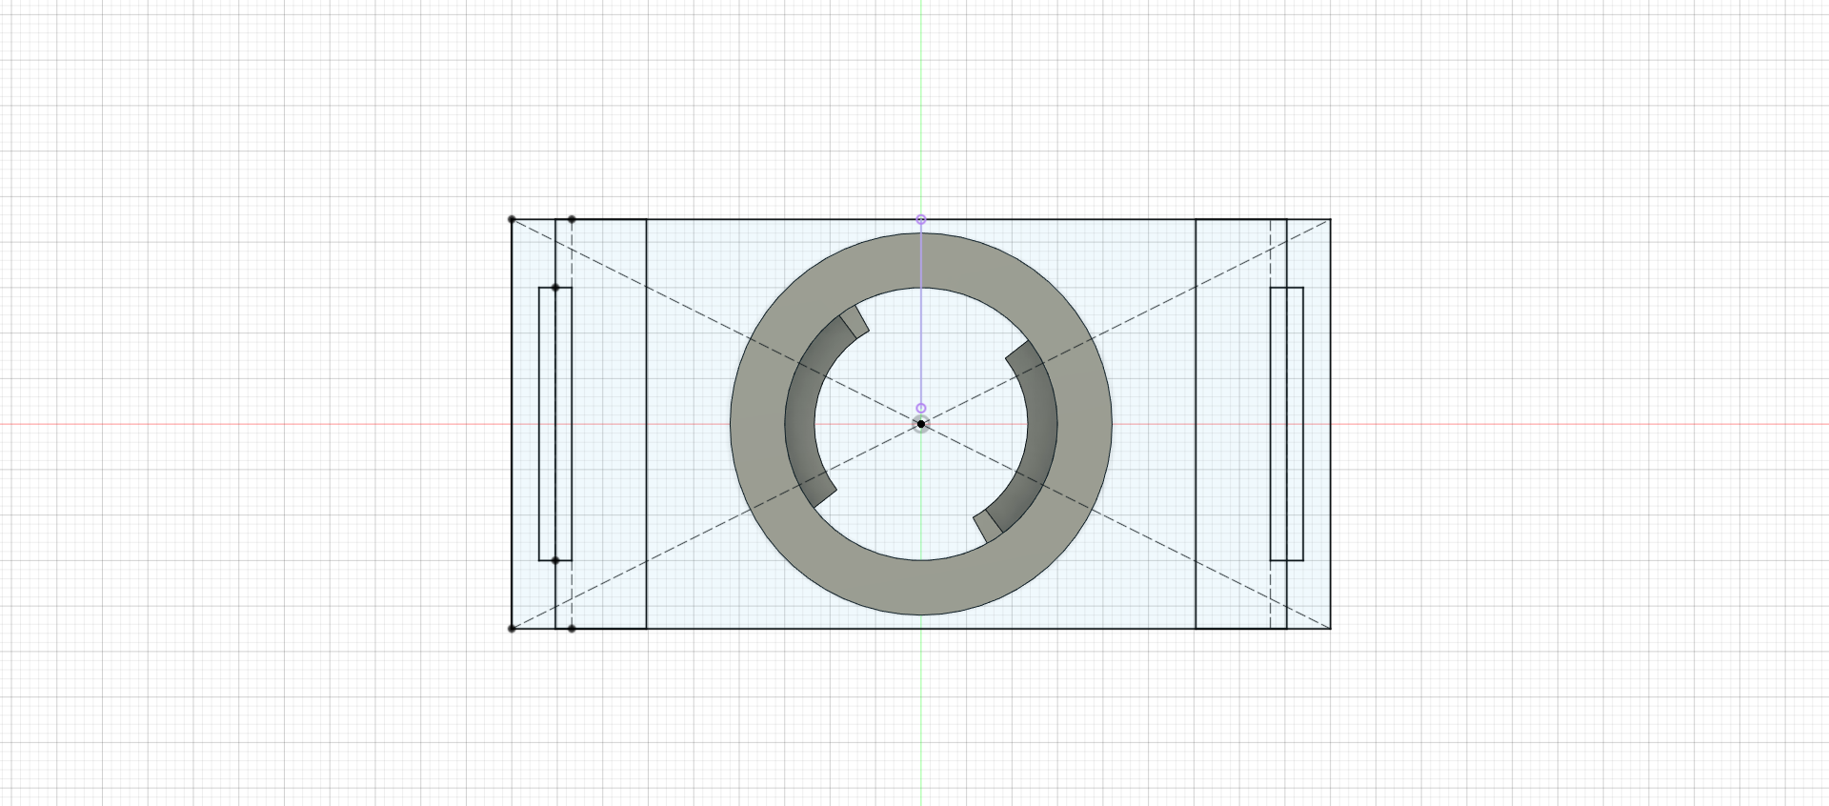
Task: Select the purple vertical line above the origin
Action: point(921,314)
